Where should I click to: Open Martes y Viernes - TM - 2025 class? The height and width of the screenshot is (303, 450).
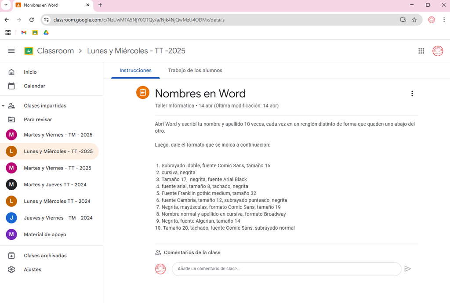(49, 135)
